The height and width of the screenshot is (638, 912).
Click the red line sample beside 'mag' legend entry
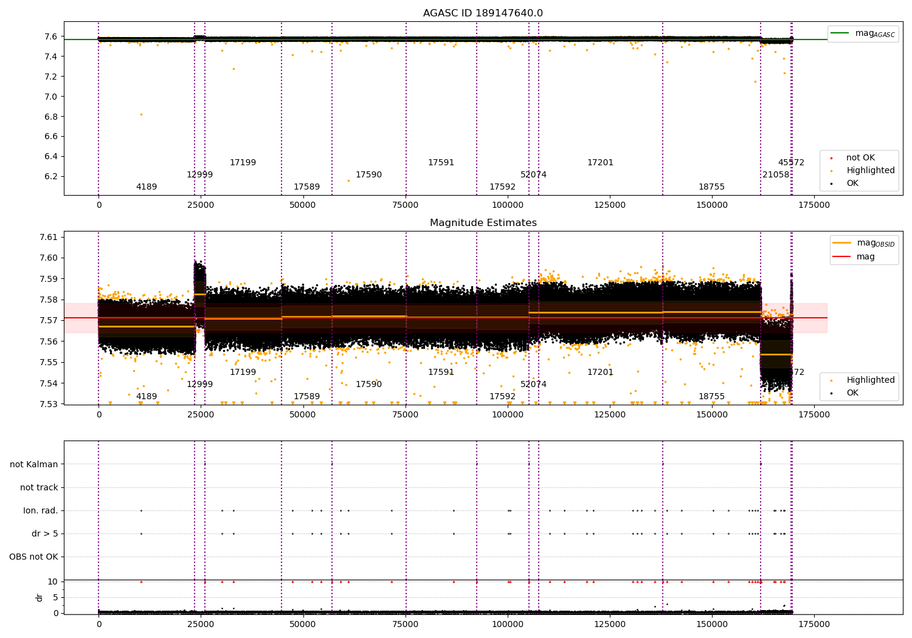[x=841, y=257]
